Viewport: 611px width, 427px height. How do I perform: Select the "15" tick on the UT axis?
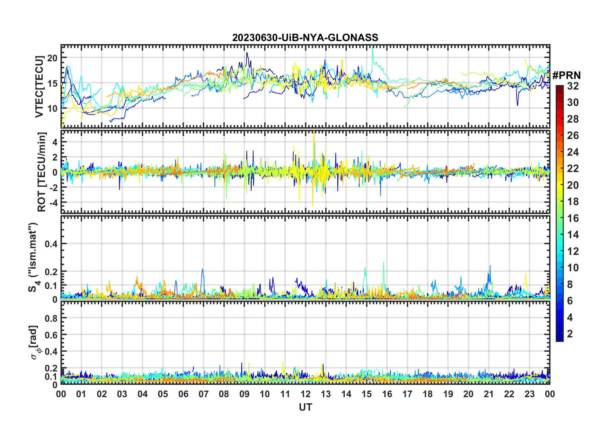coord(367,394)
